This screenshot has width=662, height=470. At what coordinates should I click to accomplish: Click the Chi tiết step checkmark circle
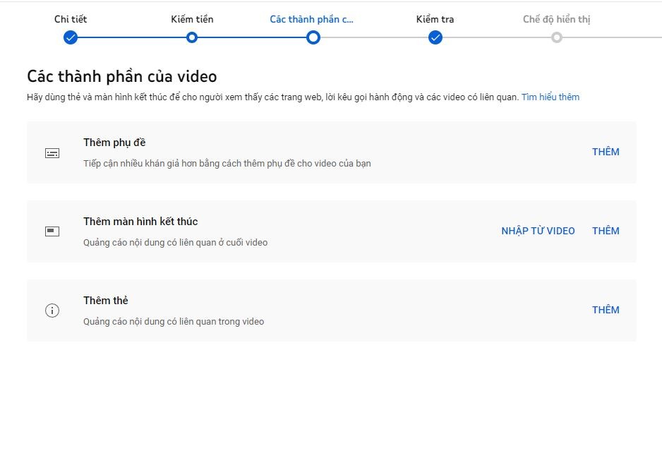point(71,37)
